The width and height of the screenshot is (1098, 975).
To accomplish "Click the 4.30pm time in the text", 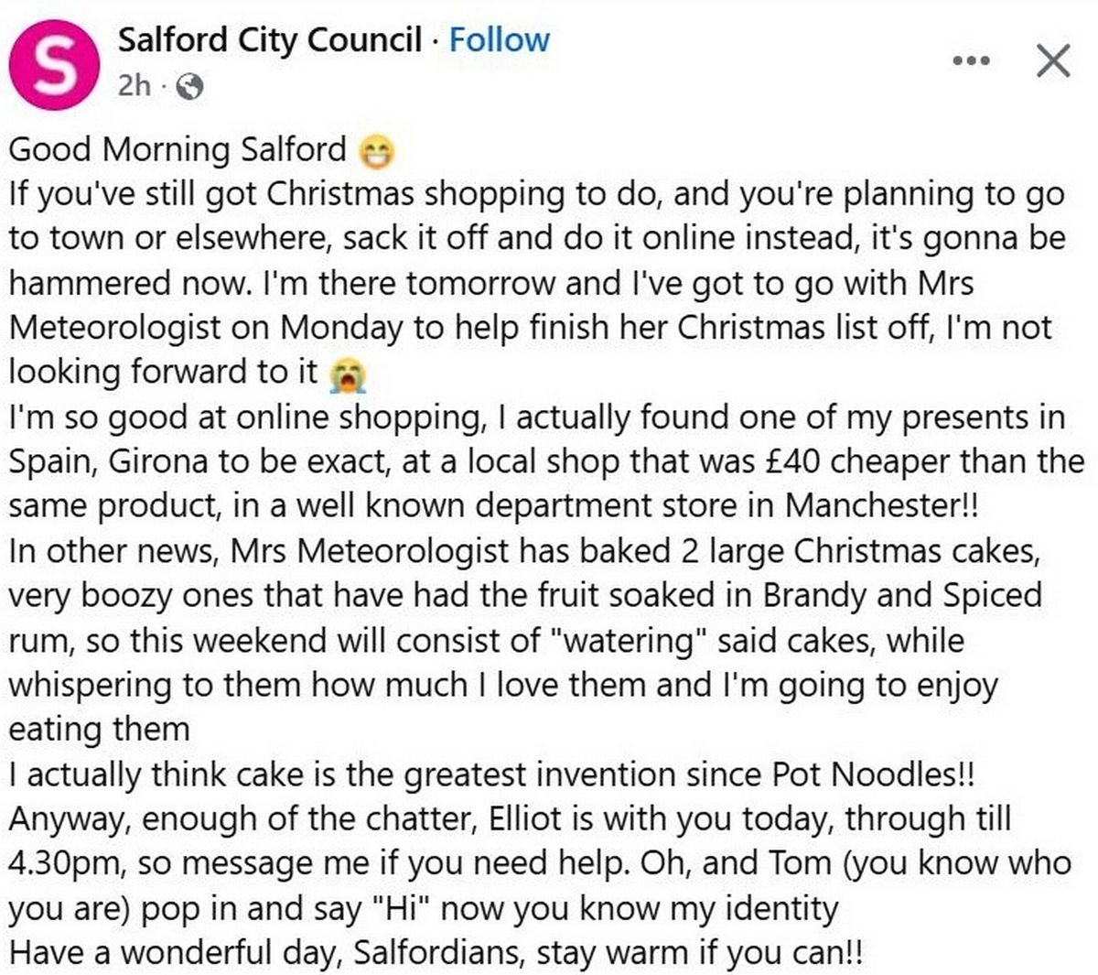I will [x=63, y=861].
